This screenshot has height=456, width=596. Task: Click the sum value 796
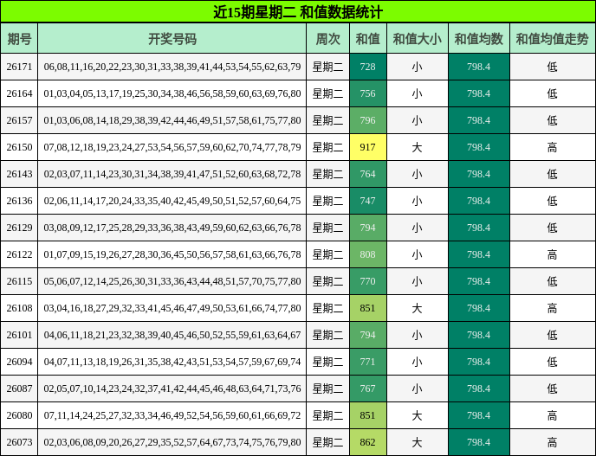coord(367,120)
